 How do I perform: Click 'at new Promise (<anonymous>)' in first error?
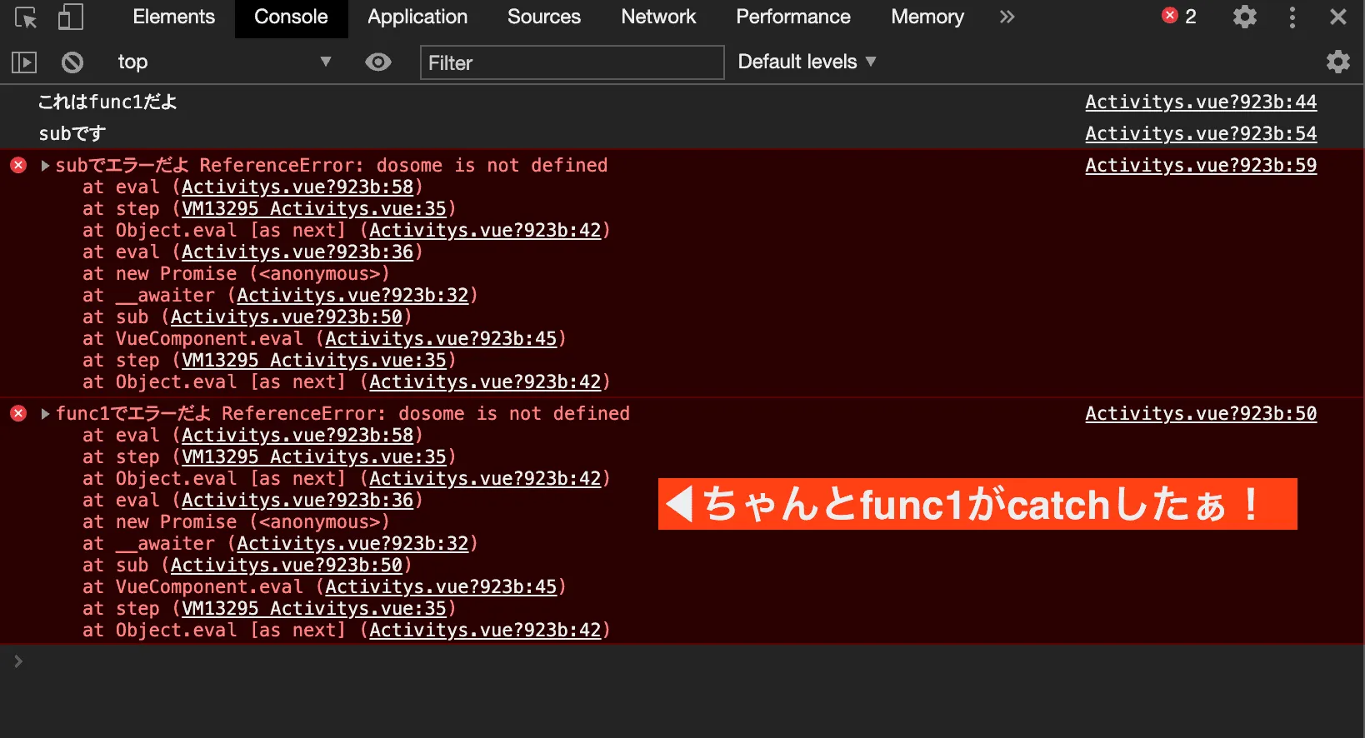(236, 274)
